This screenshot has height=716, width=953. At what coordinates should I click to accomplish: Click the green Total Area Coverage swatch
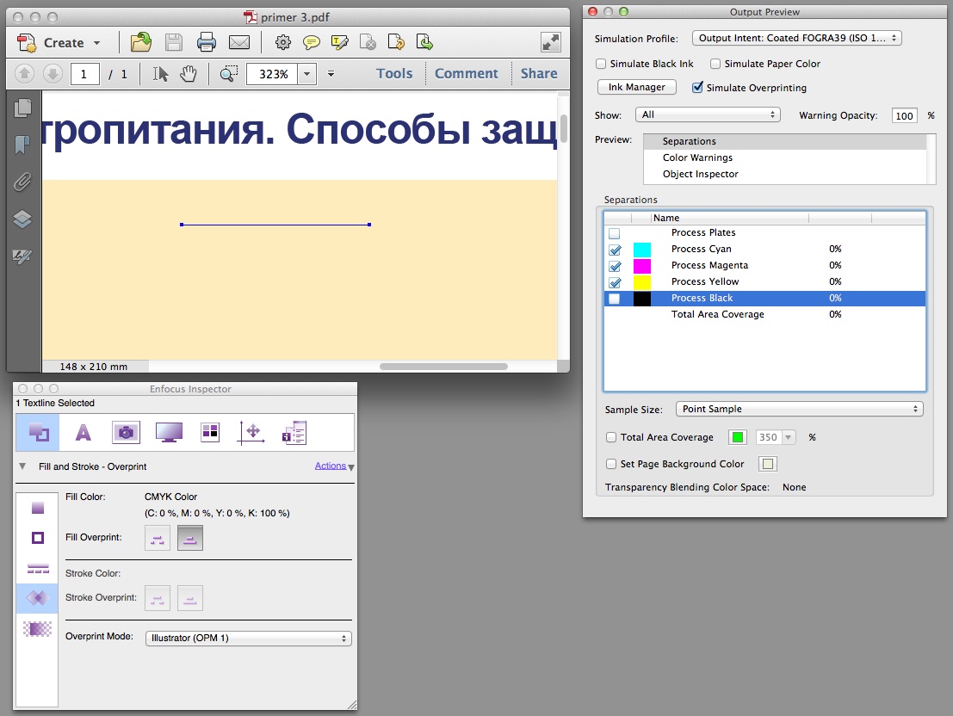point(737,437)
